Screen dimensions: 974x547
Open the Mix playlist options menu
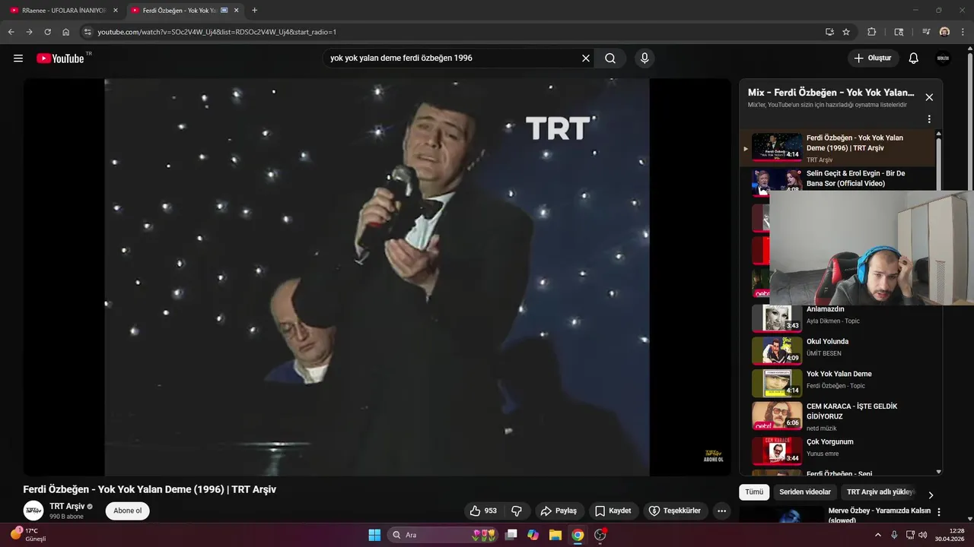tap(929, 119)
